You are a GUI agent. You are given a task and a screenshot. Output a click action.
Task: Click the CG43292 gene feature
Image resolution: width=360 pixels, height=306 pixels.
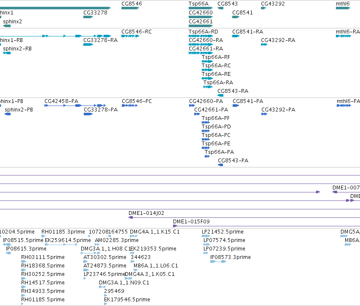pyautogui.click(x=264, y=8)
